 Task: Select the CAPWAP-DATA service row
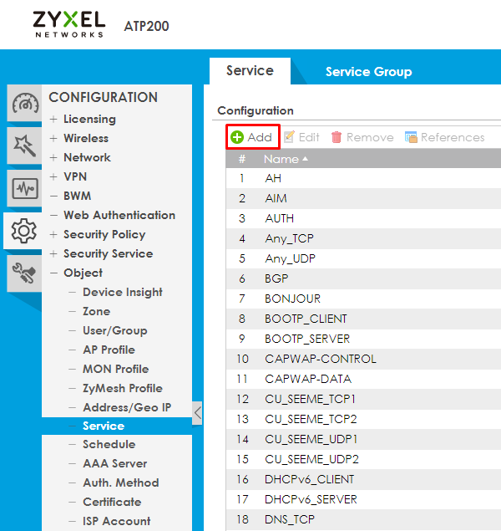pos(363,379)
